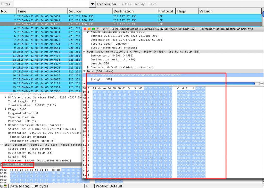Sort packets by the Time column
This screenshot has height=188, width=264.
click(42, 11)
